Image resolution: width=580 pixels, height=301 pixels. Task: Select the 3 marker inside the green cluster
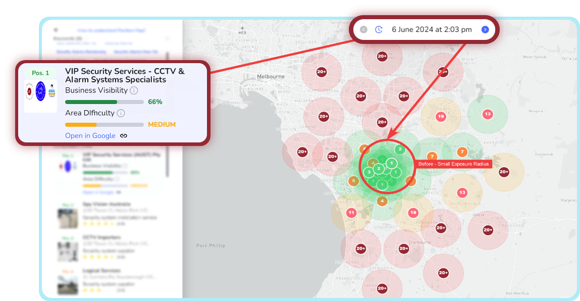point(369,172)
